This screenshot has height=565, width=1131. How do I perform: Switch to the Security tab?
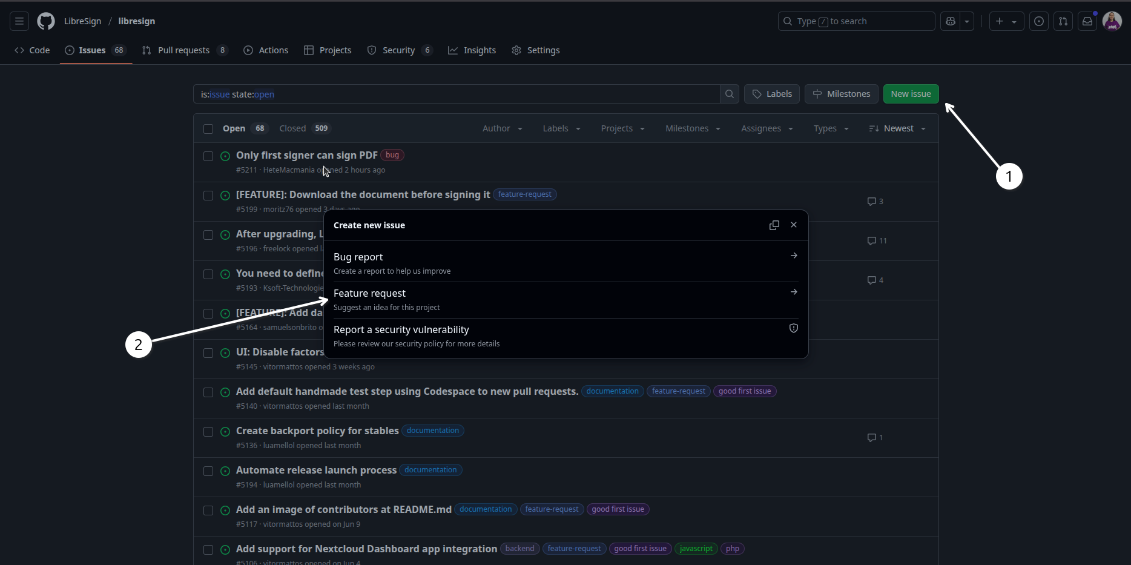[400, 50]
